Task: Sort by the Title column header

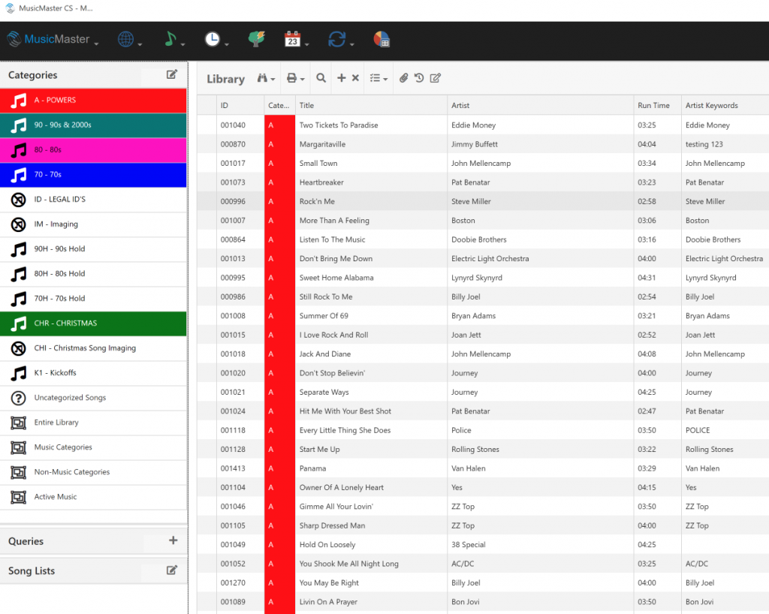Action: [x=371, y=105]
